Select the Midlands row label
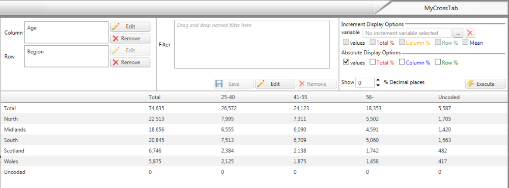The height and width of the screenshot is (188, 509). pos(15,130)
